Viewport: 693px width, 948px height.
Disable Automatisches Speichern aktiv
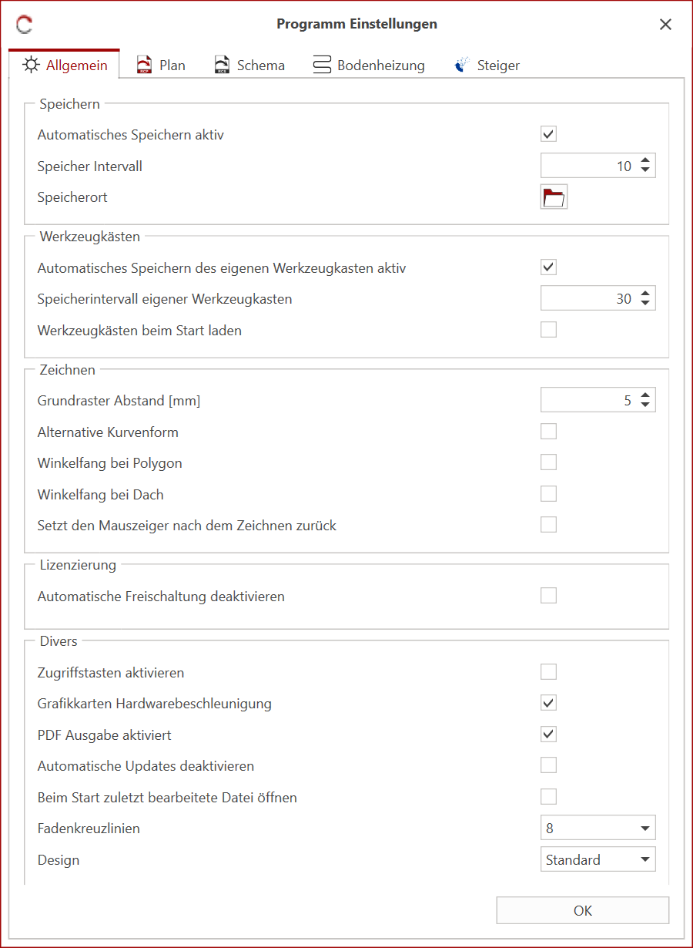point(548,133)
